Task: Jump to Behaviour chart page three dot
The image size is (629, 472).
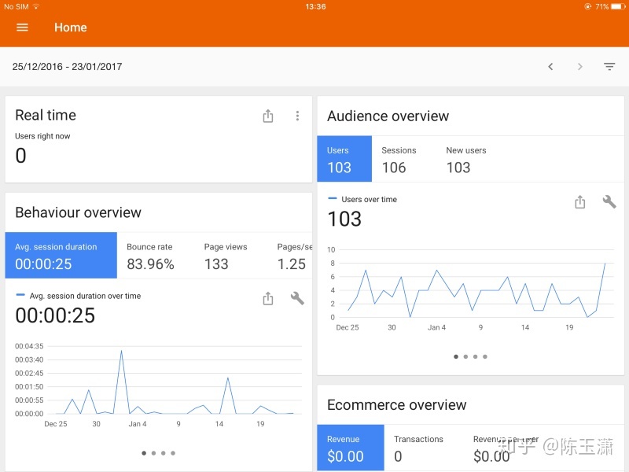Action: (x=164, y=453)
